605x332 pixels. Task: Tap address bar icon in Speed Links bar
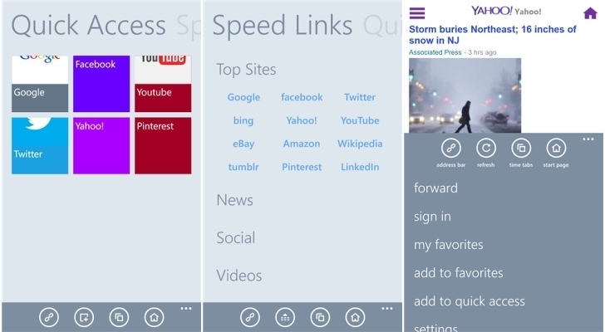[250, 317]
